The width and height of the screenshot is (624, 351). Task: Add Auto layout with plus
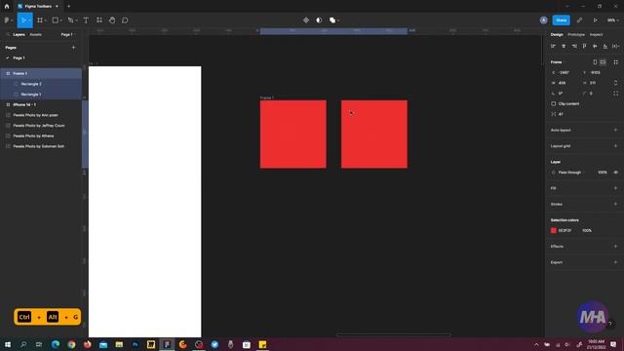pyautogui.click(x=615, y=130)
